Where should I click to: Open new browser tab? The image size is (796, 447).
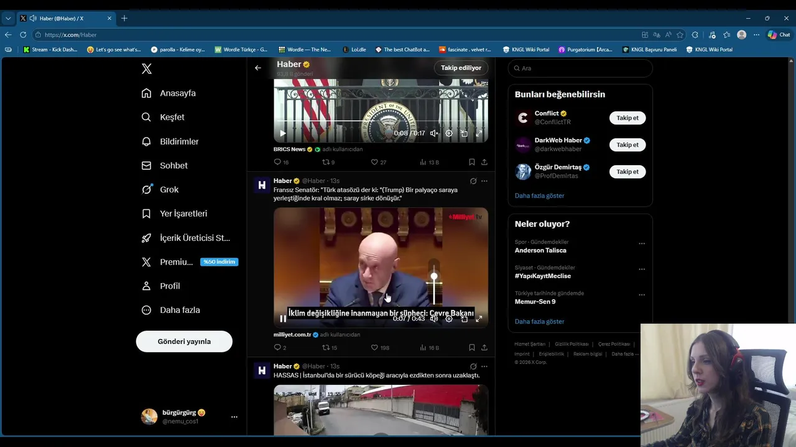tap(124, 19)
